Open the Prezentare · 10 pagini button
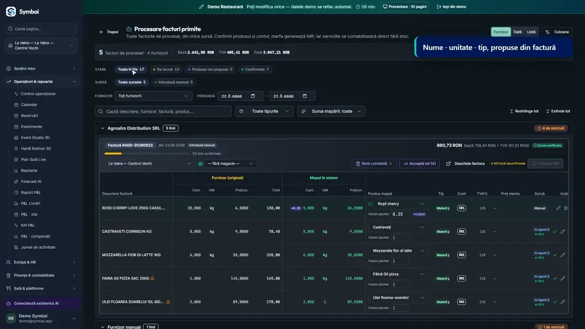 (404, 7)
